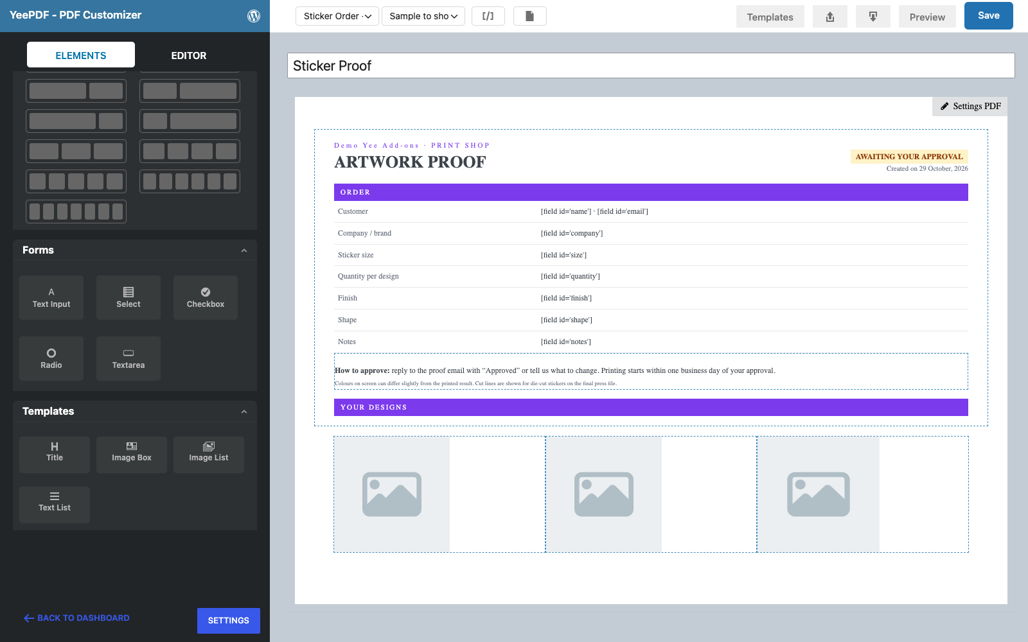This screenshot has width=1028, height=642.
Task: Select the first image placeholder
Action: pyautogui.click(x=392, y=494)
